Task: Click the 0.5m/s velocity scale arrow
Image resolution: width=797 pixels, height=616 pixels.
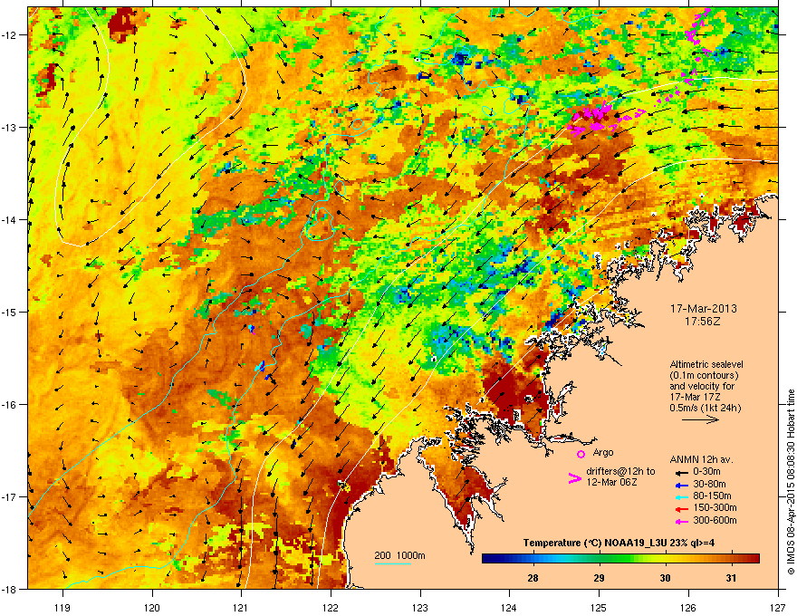Action: (700, 419)
